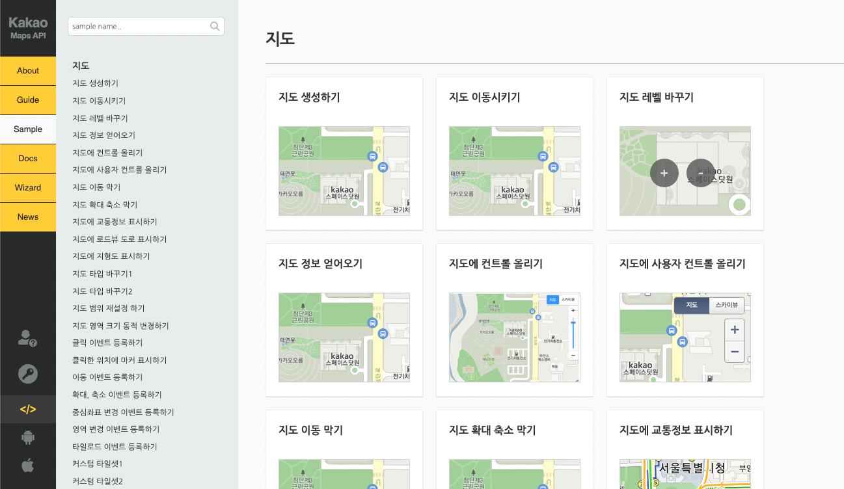Open the key icon in sidebar
Screen dimensions: 844x489
(x=28, y=374)
